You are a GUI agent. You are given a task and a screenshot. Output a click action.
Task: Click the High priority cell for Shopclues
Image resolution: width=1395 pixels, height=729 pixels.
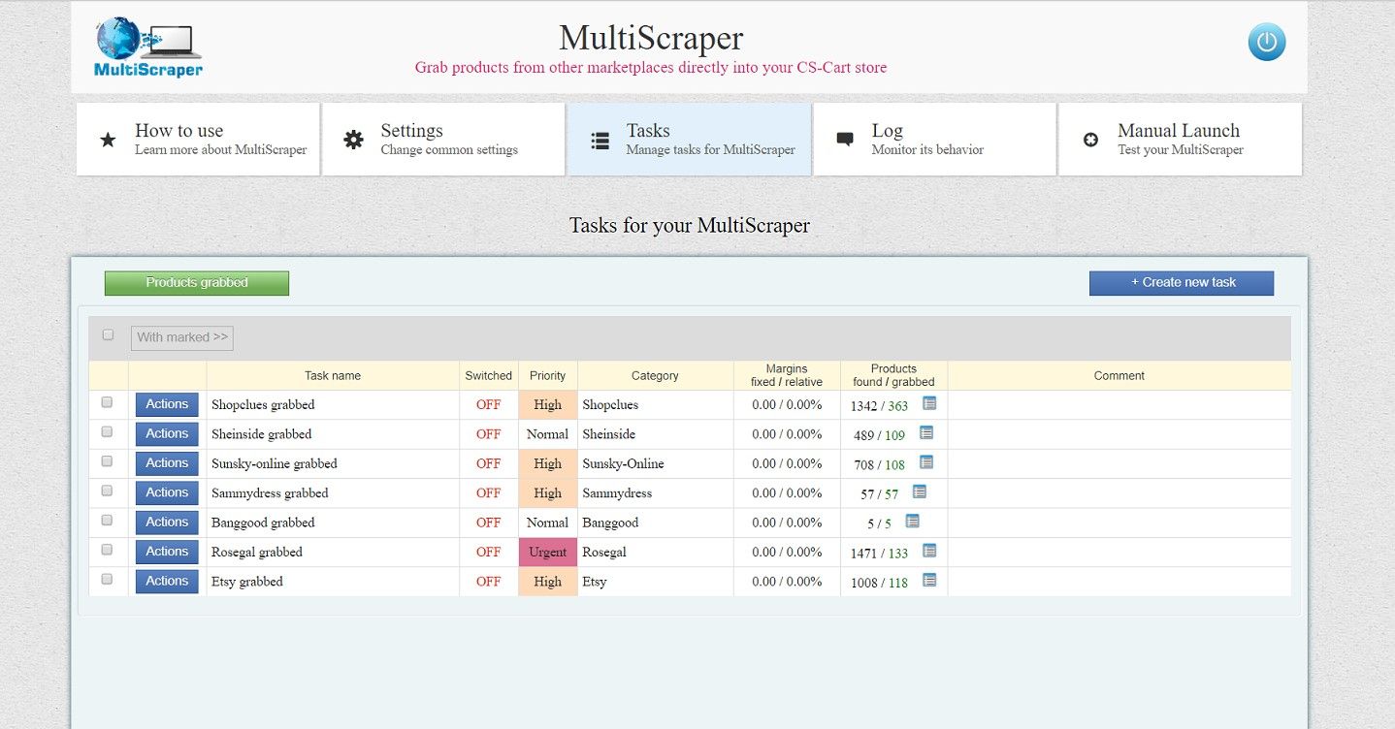548,405
